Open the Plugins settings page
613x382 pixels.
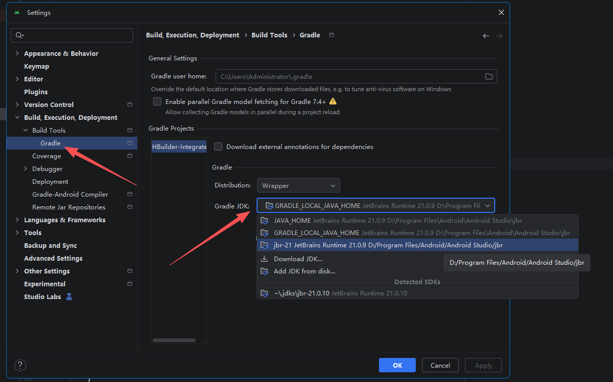click(35, 92)
